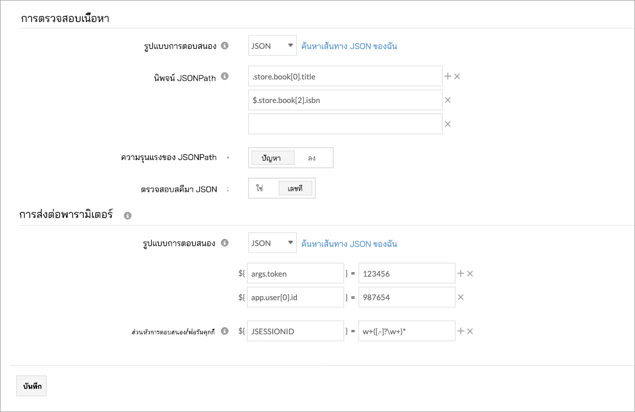This screenshot has height=412, width=635.
Task: Remove the app.user[0].id parameter row
Action: point(461,297)
